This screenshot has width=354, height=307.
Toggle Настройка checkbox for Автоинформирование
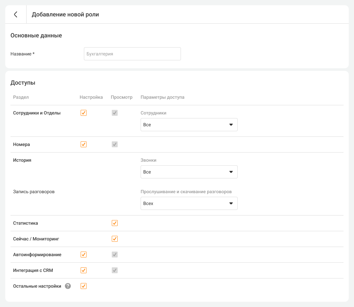[84, 255]
